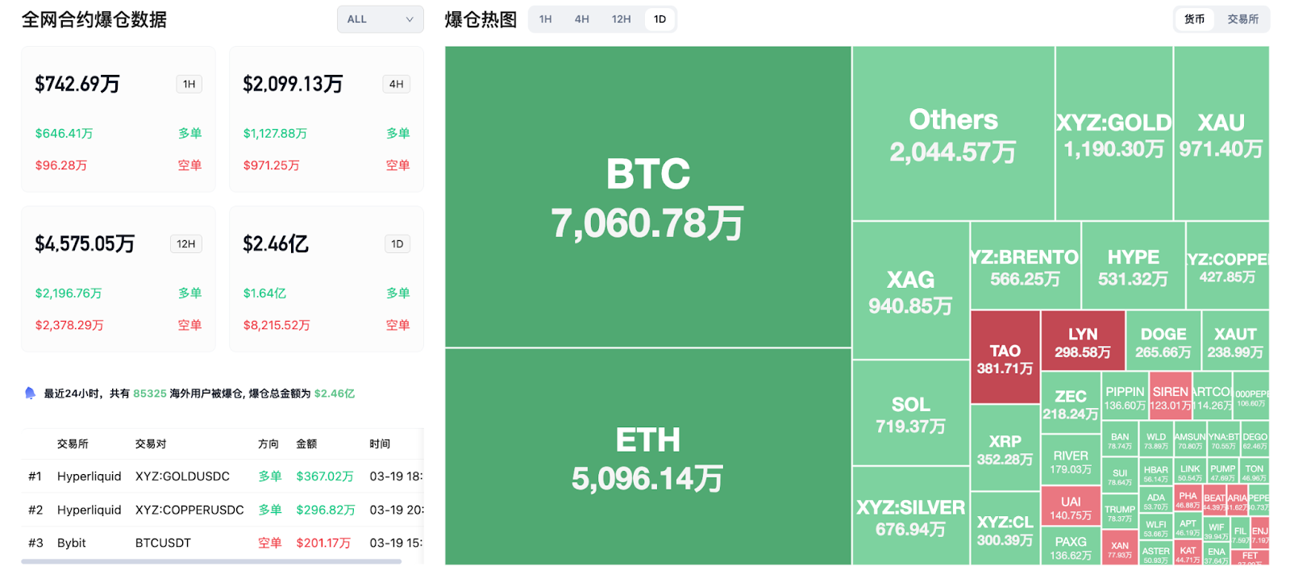Select the 12H timeframe option
This screenshot has width=1290, height=583.
620,19
